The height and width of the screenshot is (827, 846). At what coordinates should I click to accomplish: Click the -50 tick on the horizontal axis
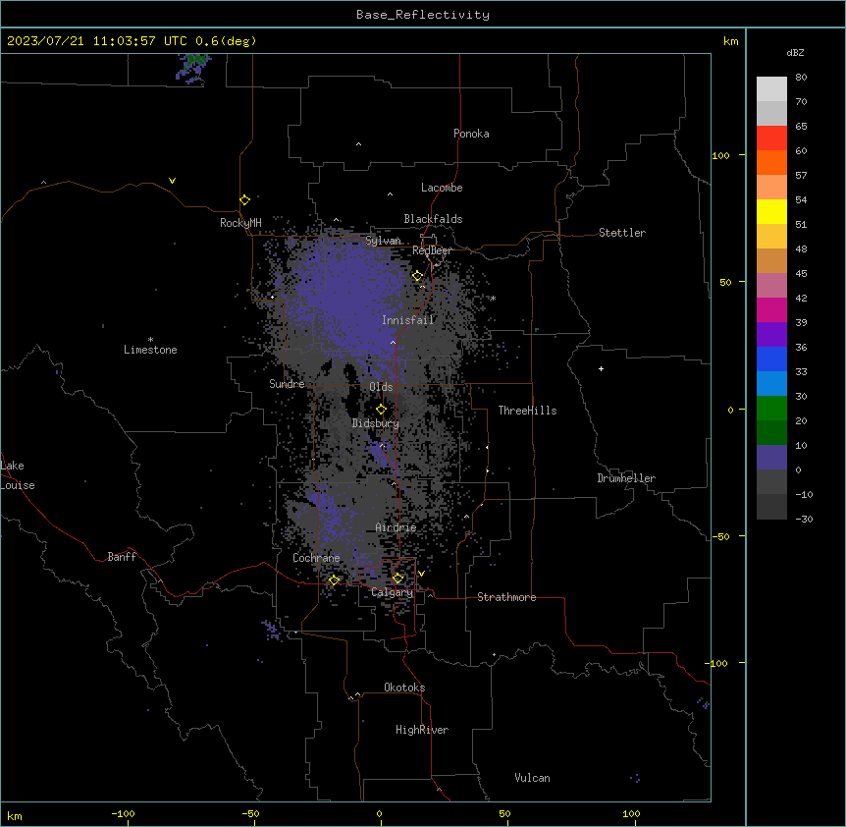pyautogui.click(x=250, y=813)
